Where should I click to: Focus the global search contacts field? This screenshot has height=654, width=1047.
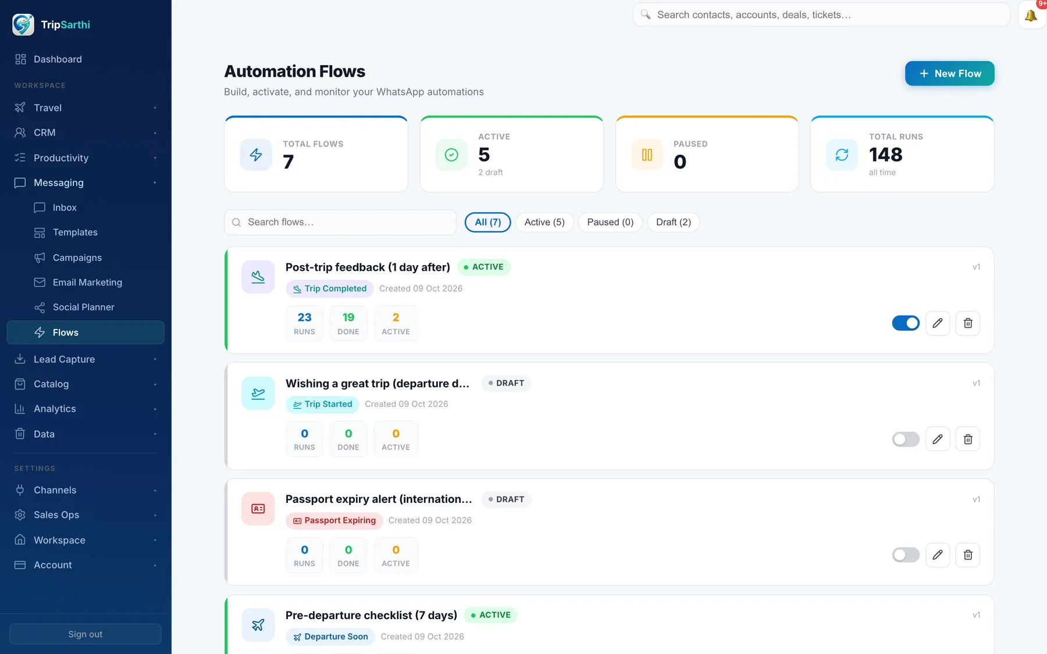(x=821, y=15)
